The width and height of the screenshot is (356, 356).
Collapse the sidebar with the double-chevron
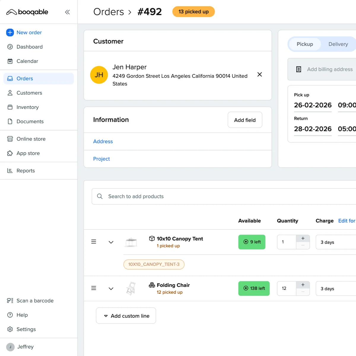tap(67, 12)
